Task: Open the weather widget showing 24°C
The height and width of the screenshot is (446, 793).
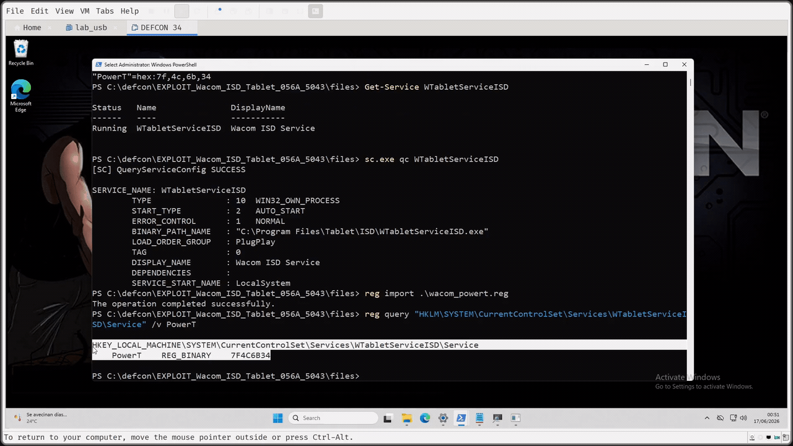Action: 41,418
